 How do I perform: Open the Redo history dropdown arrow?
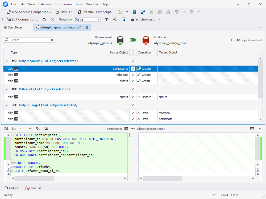tap(199, 12)
